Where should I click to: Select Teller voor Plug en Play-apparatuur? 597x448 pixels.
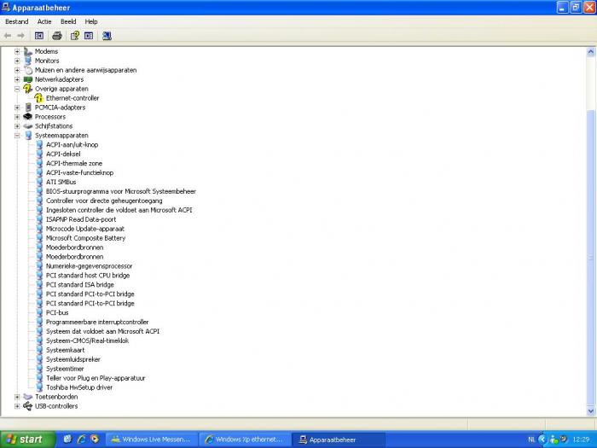coord(96,378)
